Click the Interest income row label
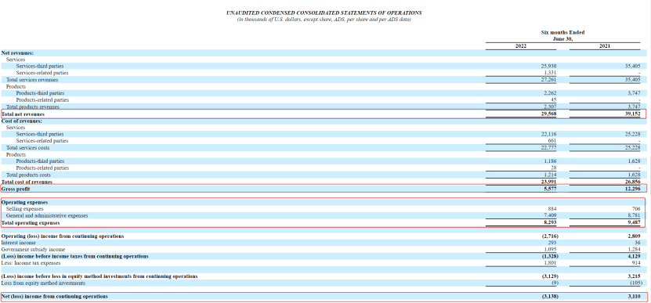The height and width of the screenshot is (303, 651). pyautogui.click(x=19, y=243)
